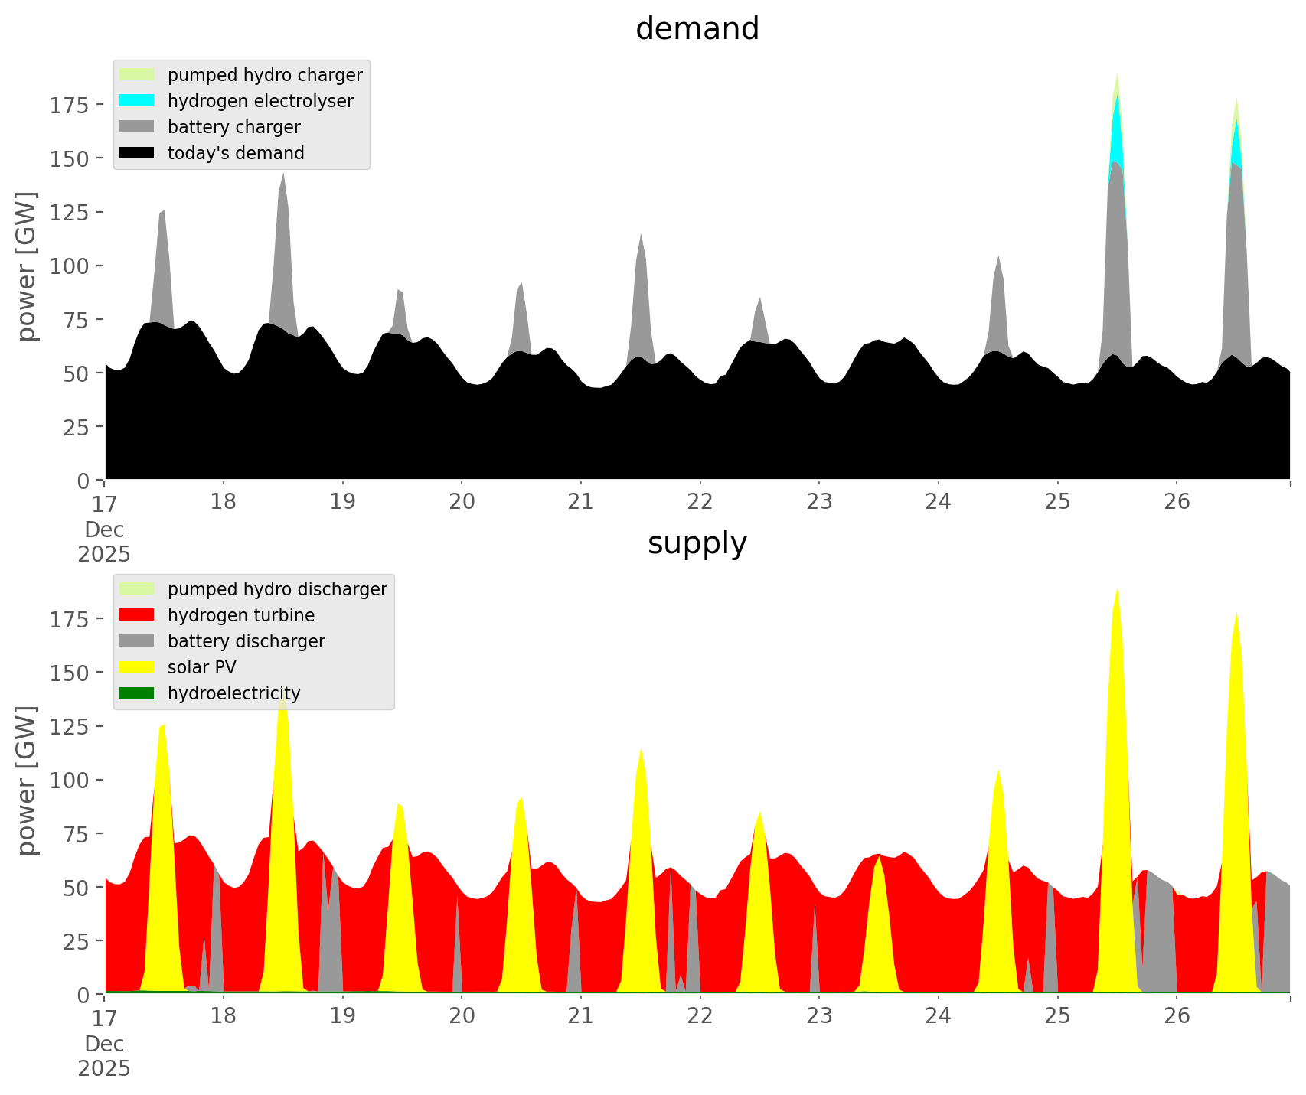The image size is (1306, 1095).
Task: Click the yellow solar PV legend swatch
Action: click(x=137, y=667)
